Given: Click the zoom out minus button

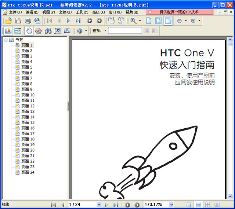Looking at the screenshot, I should pyautogui.click(x=180, y=21).
